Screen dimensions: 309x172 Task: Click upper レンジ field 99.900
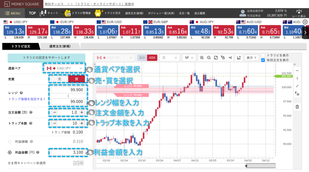[x=68, y=90]
